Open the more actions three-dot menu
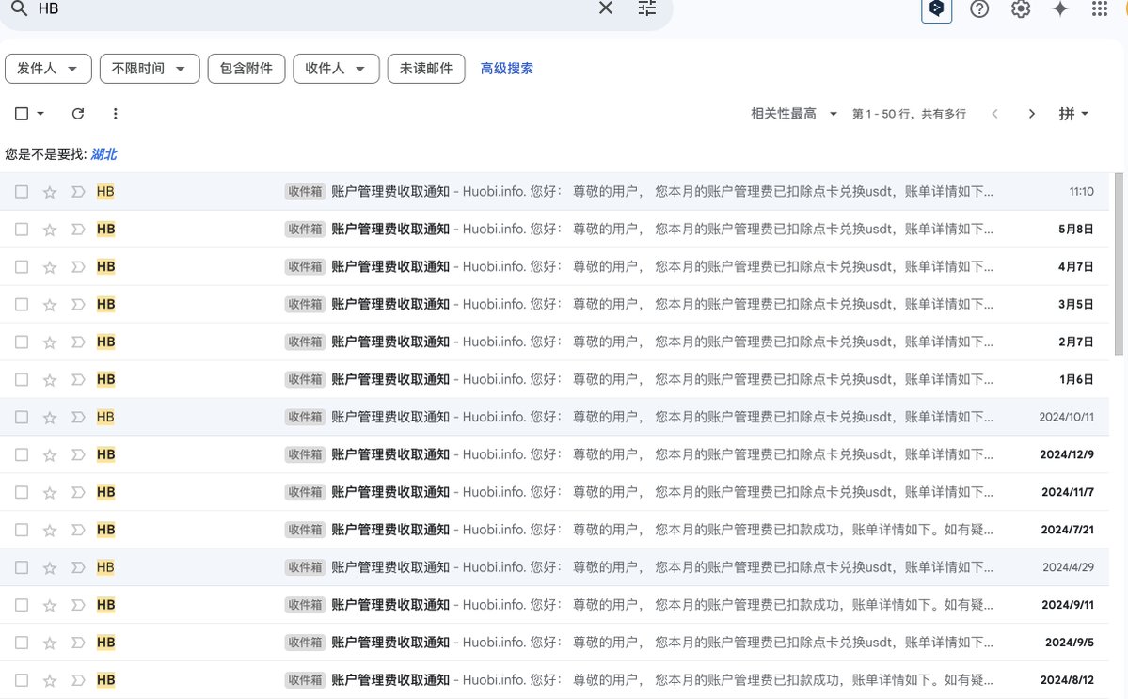Viewport: 1128px width, 699px height. [x=115, y=114]
